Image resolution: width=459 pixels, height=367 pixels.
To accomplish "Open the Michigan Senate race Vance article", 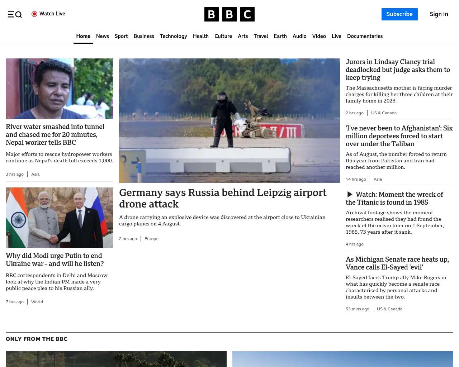I will pos(397,263).
